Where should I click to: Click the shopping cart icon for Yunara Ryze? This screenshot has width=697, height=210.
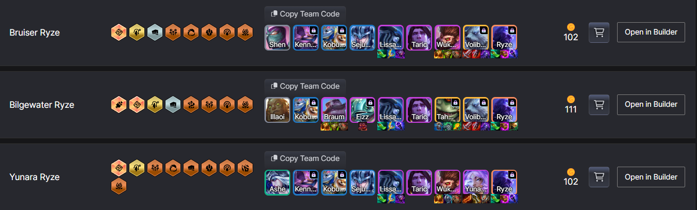pos(599,177)
